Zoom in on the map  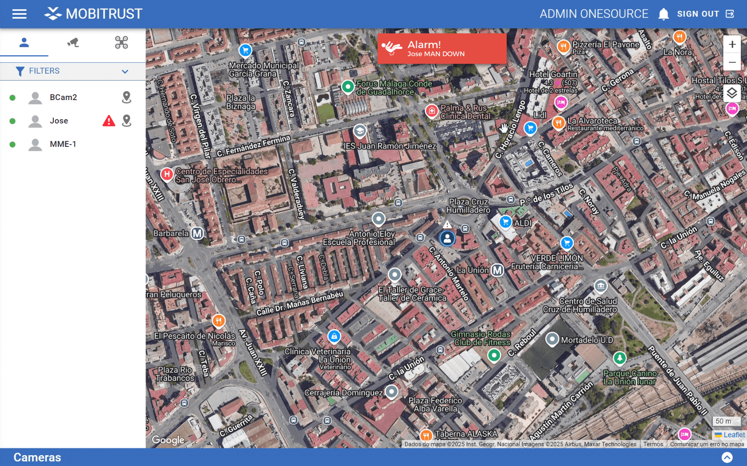click(732, 45)
